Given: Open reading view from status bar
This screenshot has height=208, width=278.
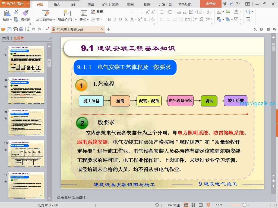Looking at the screenshot, I should click(x=201, y=205).
